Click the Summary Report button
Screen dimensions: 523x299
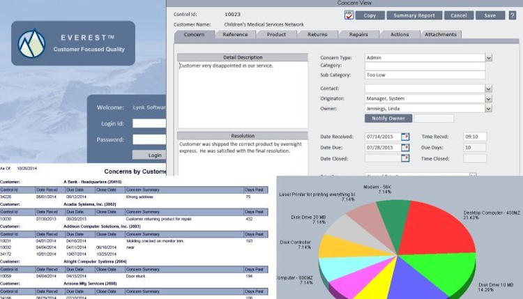(414, 15)
